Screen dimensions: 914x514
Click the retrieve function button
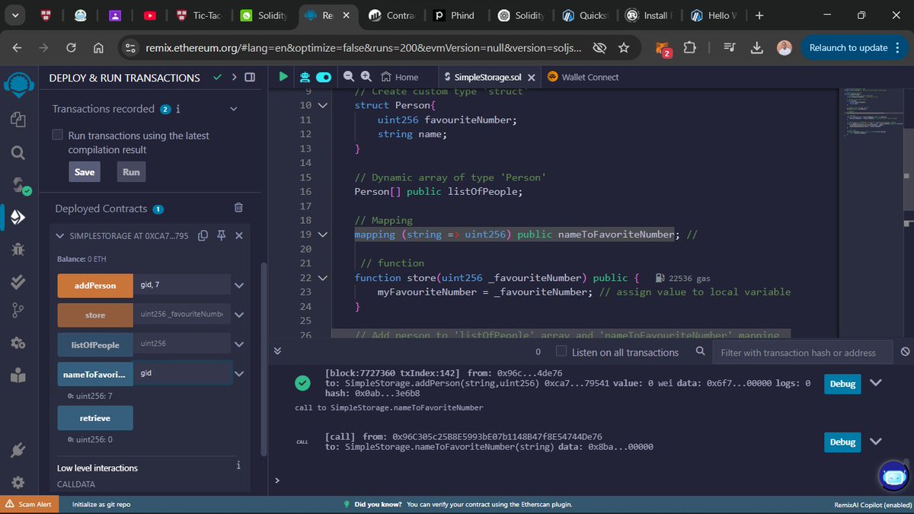coord(94,418)
